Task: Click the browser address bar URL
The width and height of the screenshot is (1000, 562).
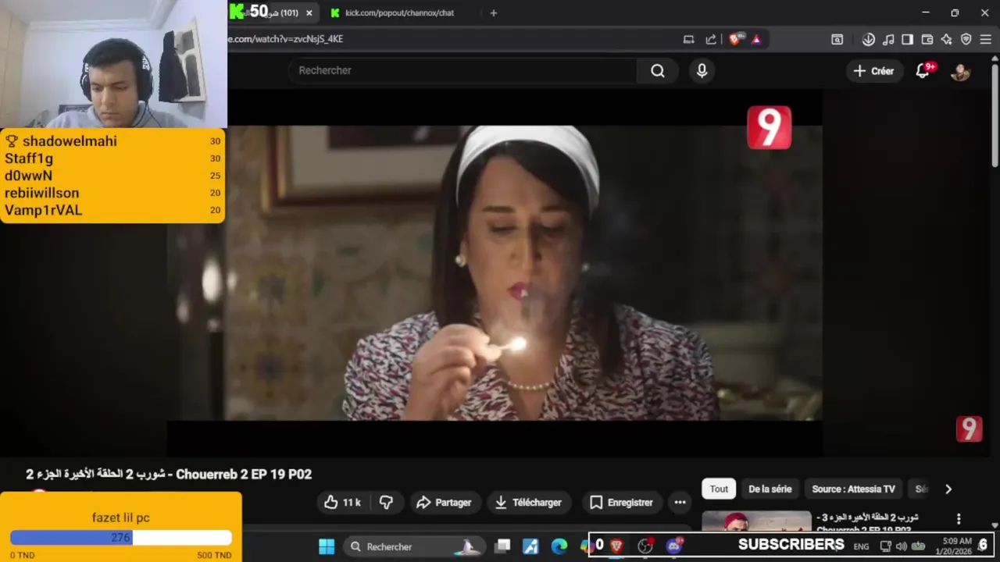Action: [x=285, y=39]
